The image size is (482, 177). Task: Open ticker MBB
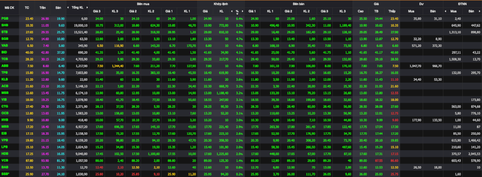(5, 126)
